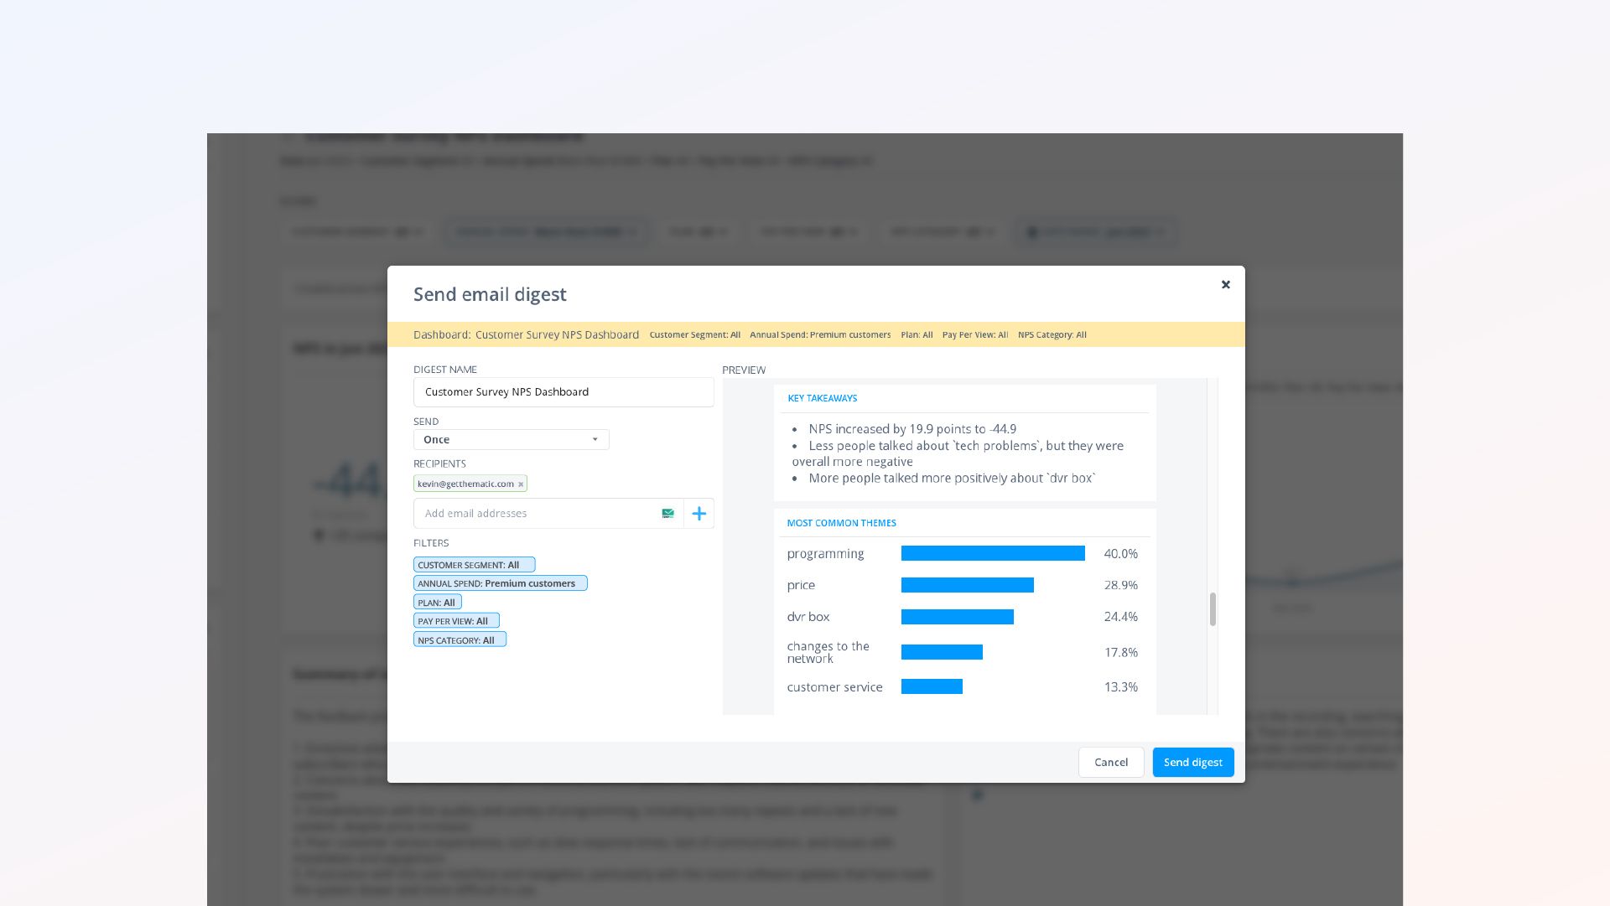1610x906 pixels.
Task: Click the Digest Name text field
Action: tap(563, 392)
